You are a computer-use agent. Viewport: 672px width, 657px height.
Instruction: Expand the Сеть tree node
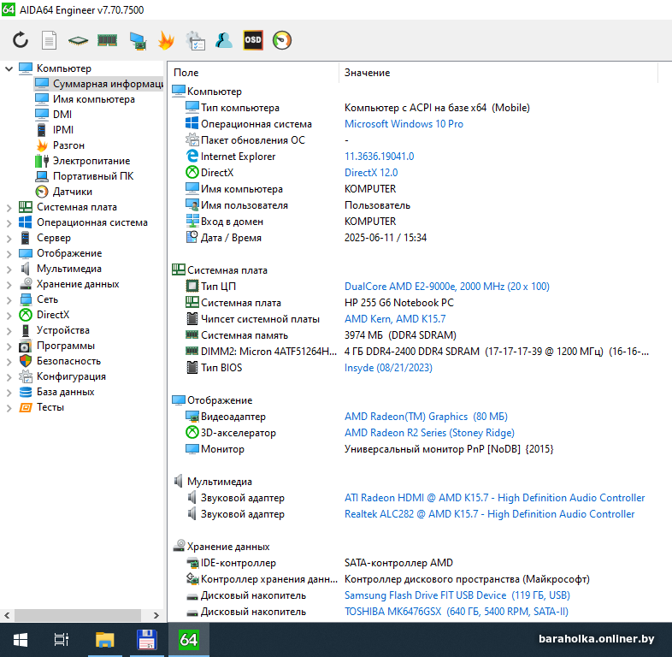click(x=9, y=299)
